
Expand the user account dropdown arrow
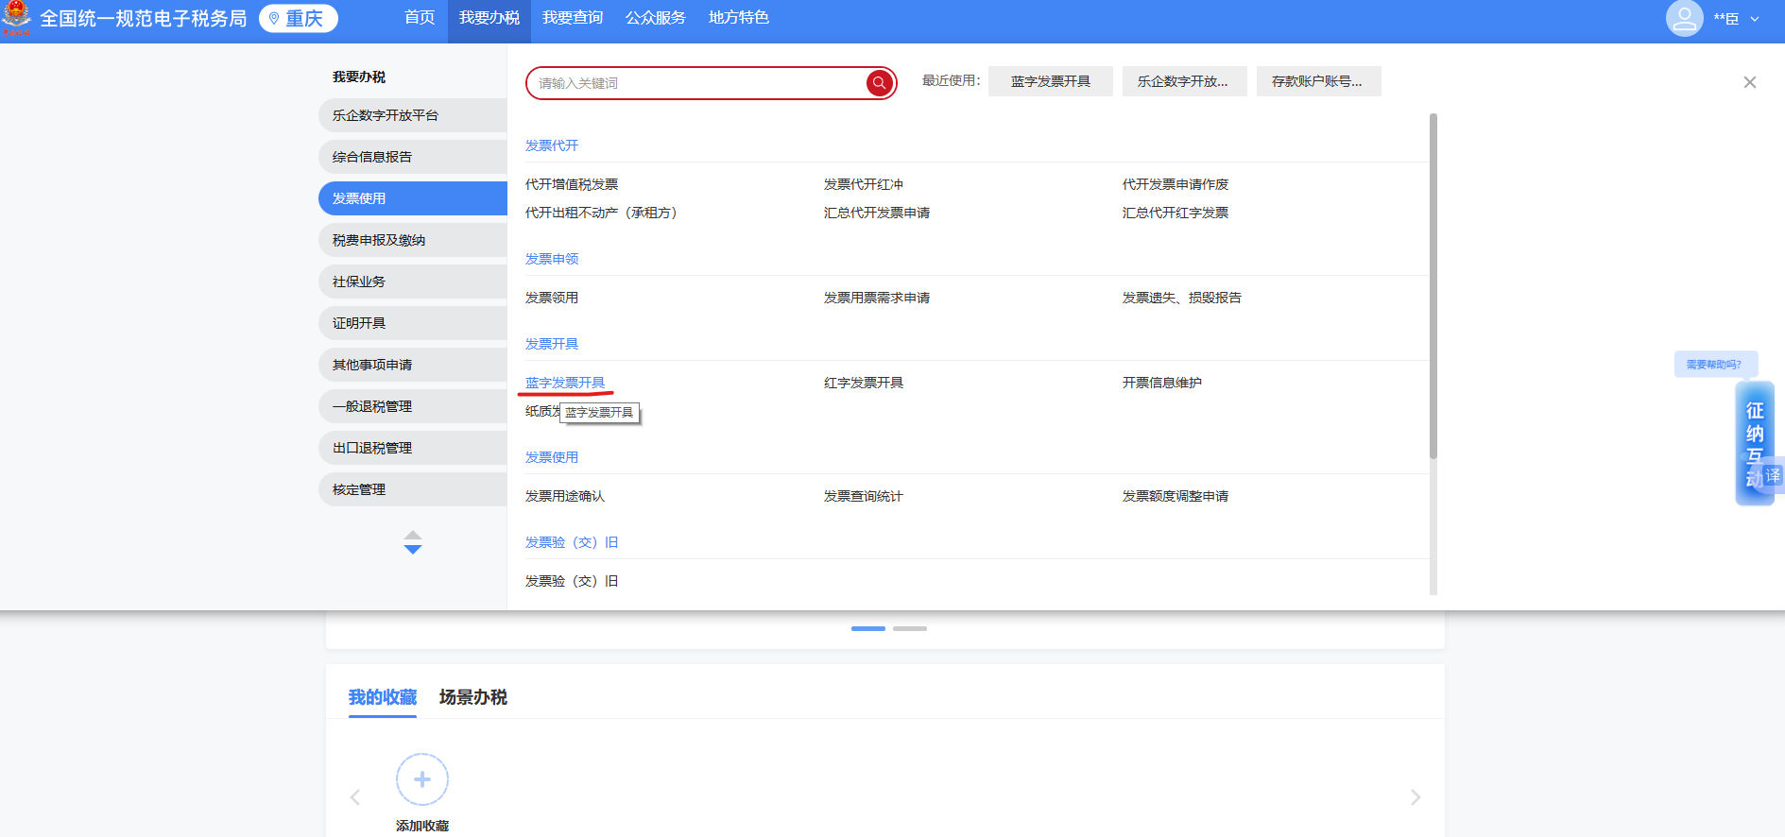click(1755, 19)
